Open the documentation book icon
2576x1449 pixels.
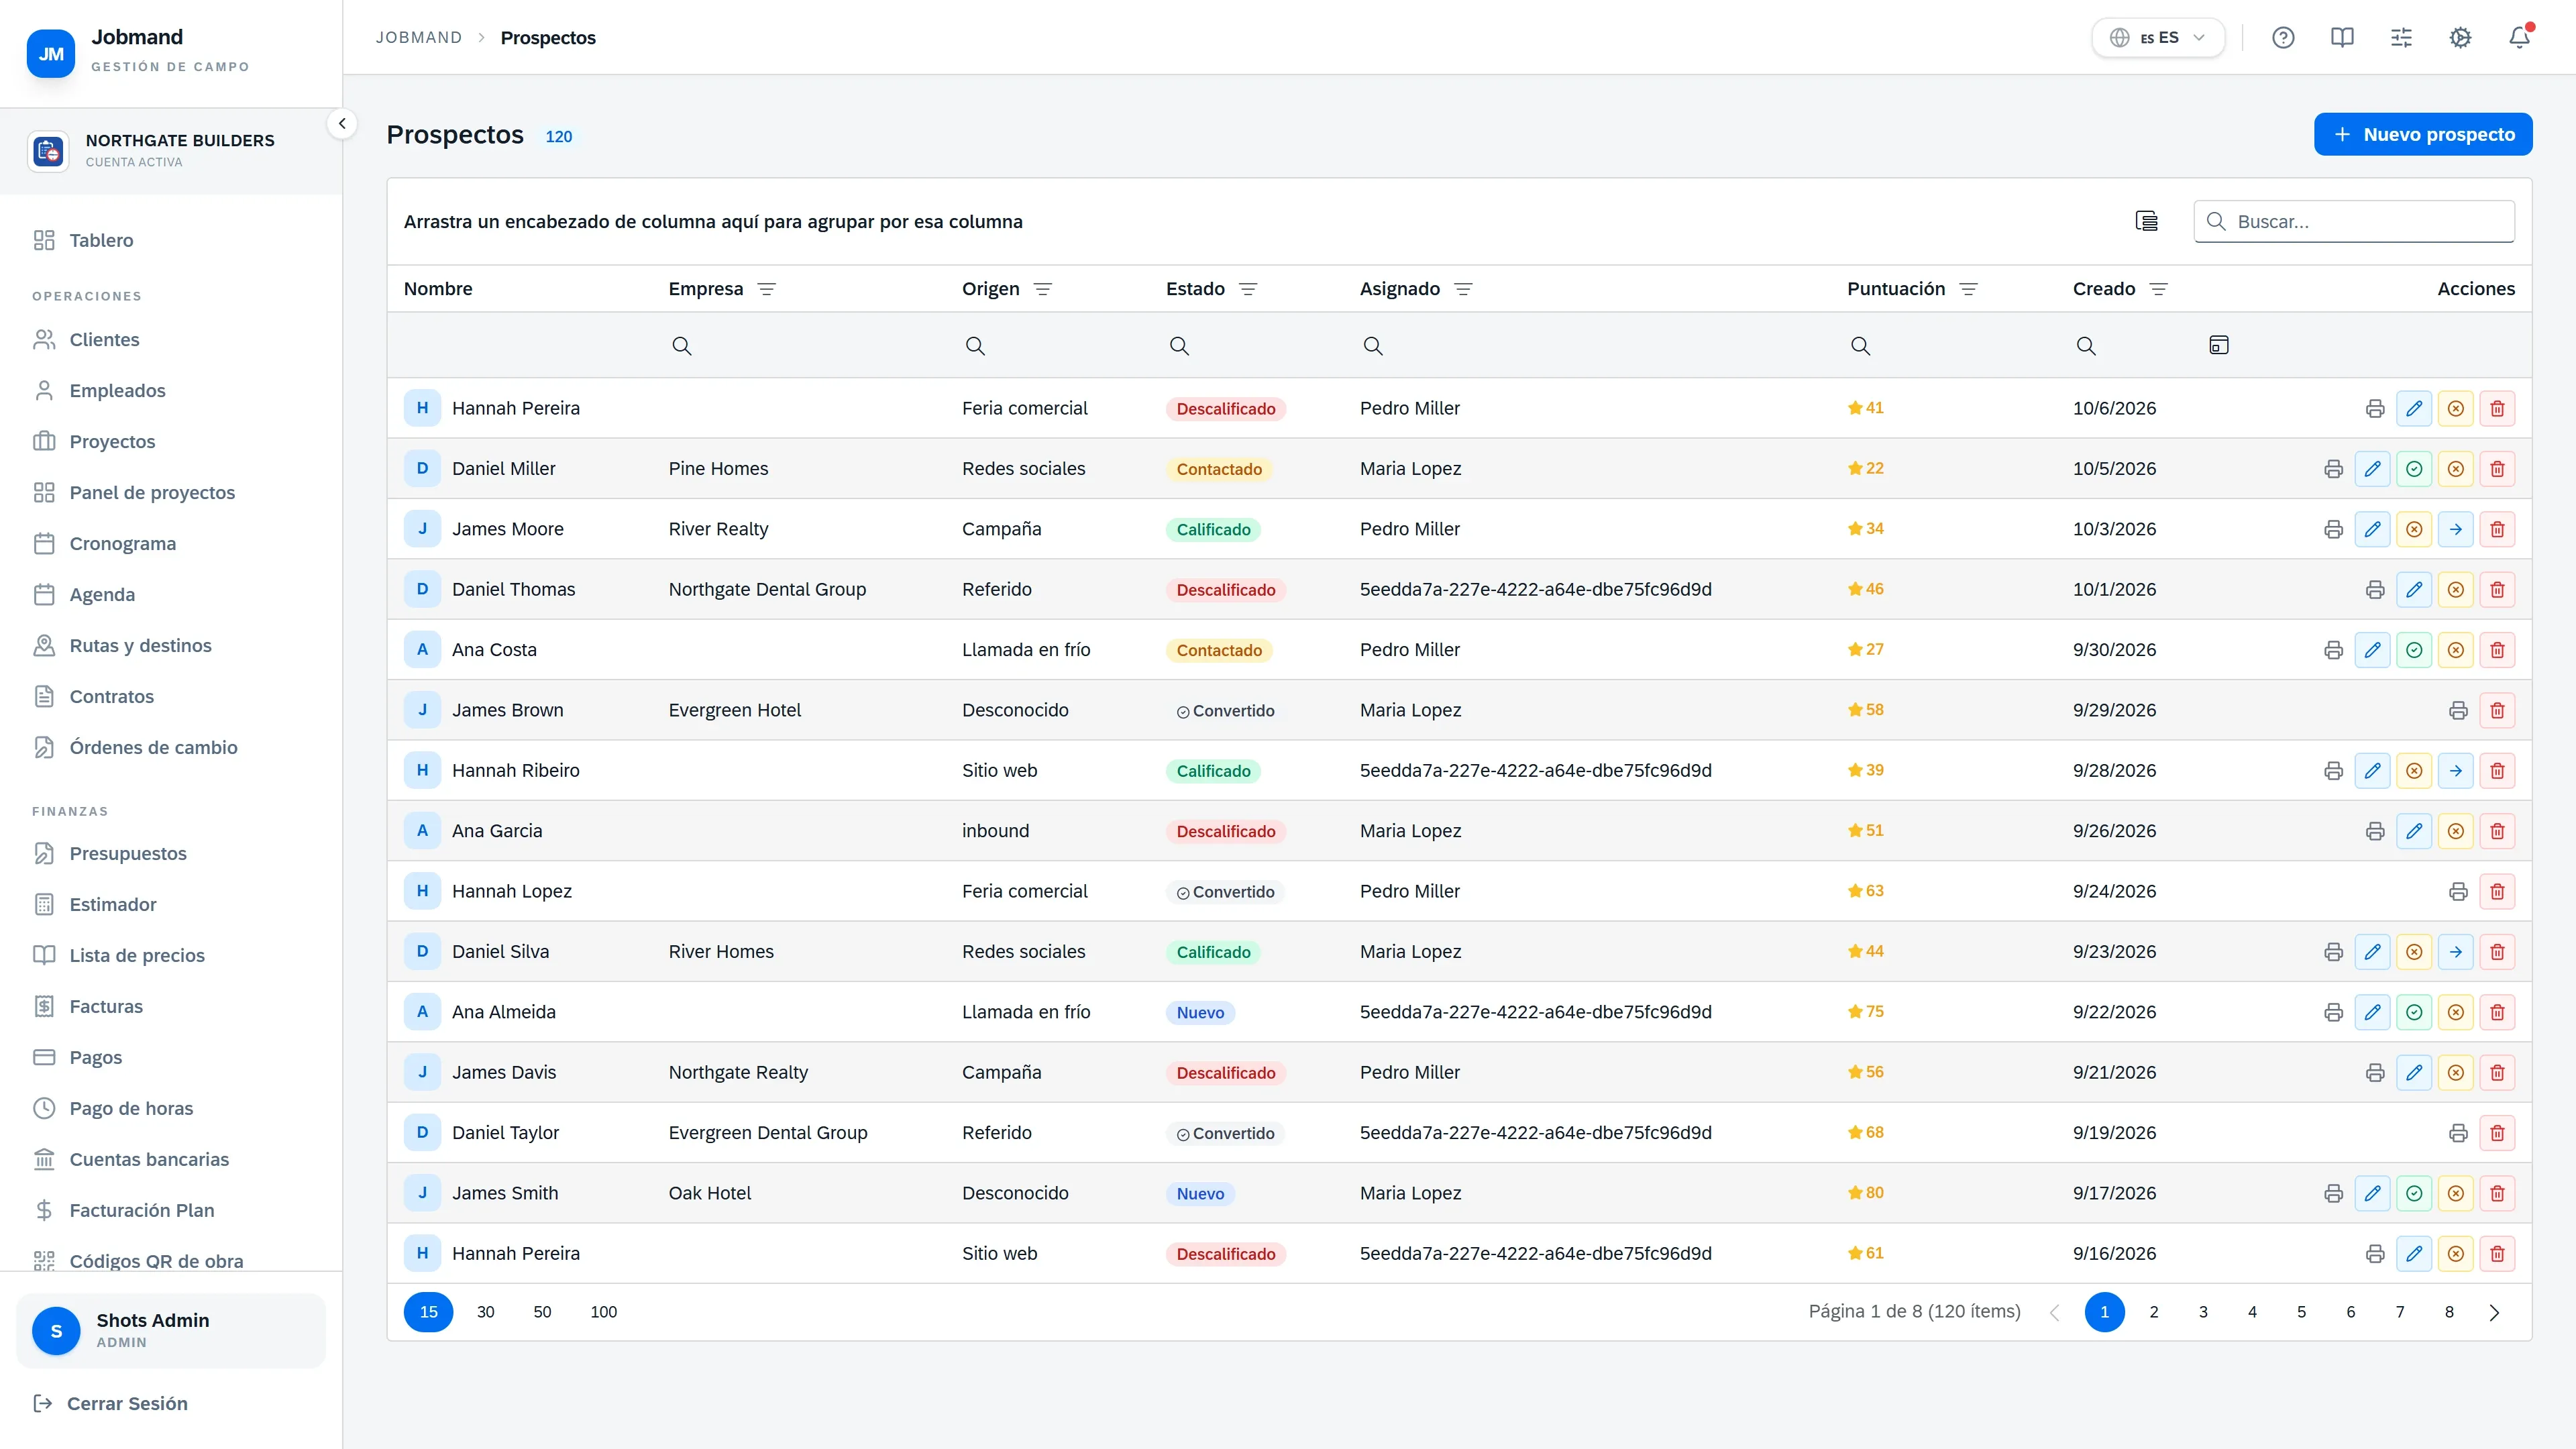tap(2342, 38)
